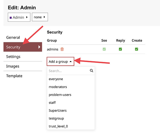The width and height of the screenshot is (160, 139).
Task: Pick the trust_level_0 group
Action: click(x=71, y=126)
